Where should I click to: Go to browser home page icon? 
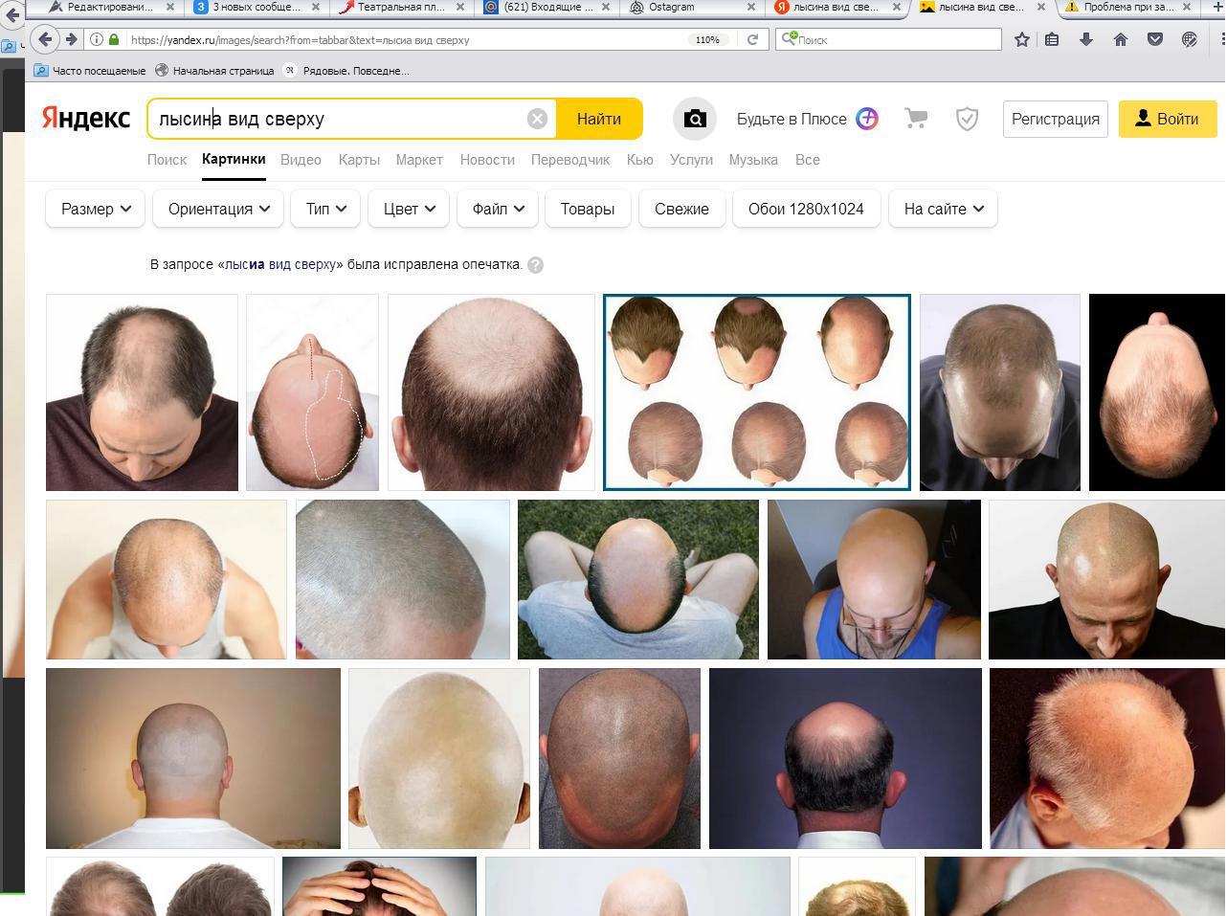1121,39
